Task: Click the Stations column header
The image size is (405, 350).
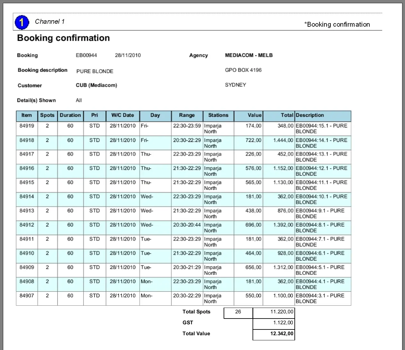Action: [x=218, y=116]
